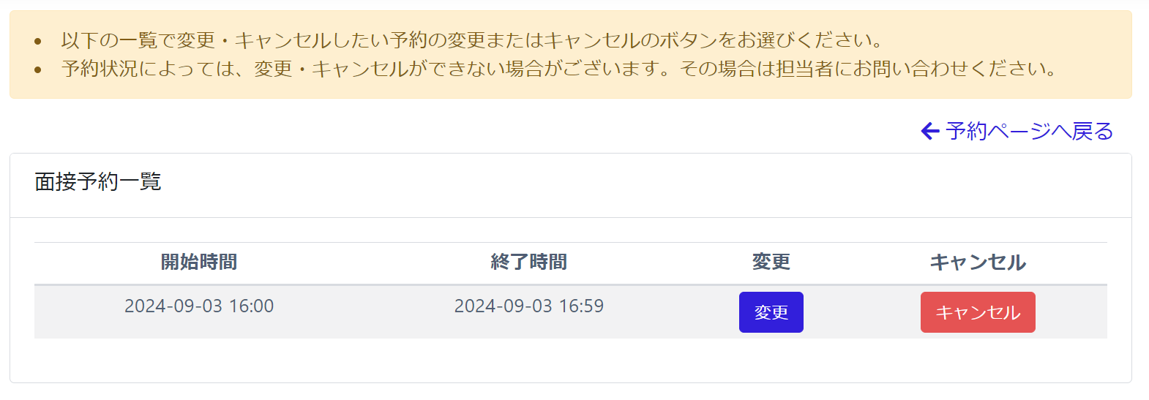Click the notice line starting with 以下の一覧で

(471, 40)
